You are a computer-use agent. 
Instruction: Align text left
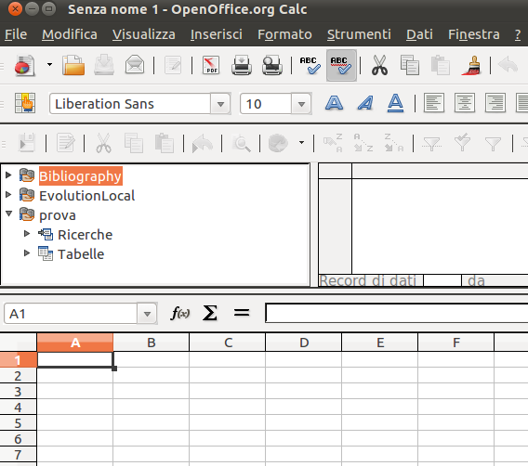[x=434, y=103]
